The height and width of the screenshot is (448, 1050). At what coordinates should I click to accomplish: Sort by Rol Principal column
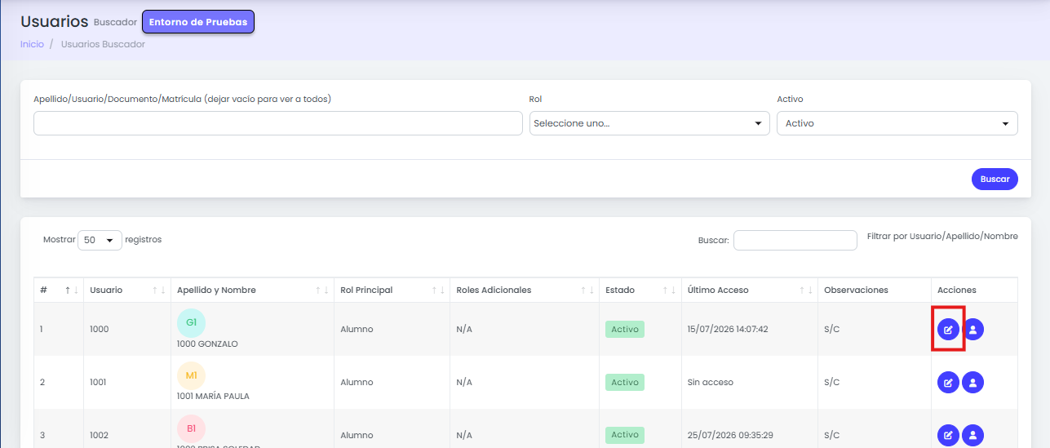pos(392,290)
